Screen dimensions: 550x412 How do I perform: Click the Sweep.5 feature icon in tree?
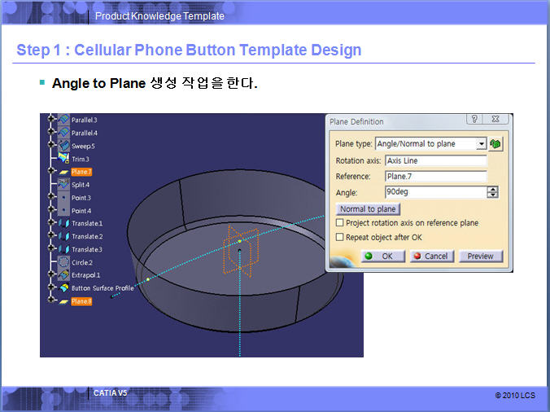point(63,146)
